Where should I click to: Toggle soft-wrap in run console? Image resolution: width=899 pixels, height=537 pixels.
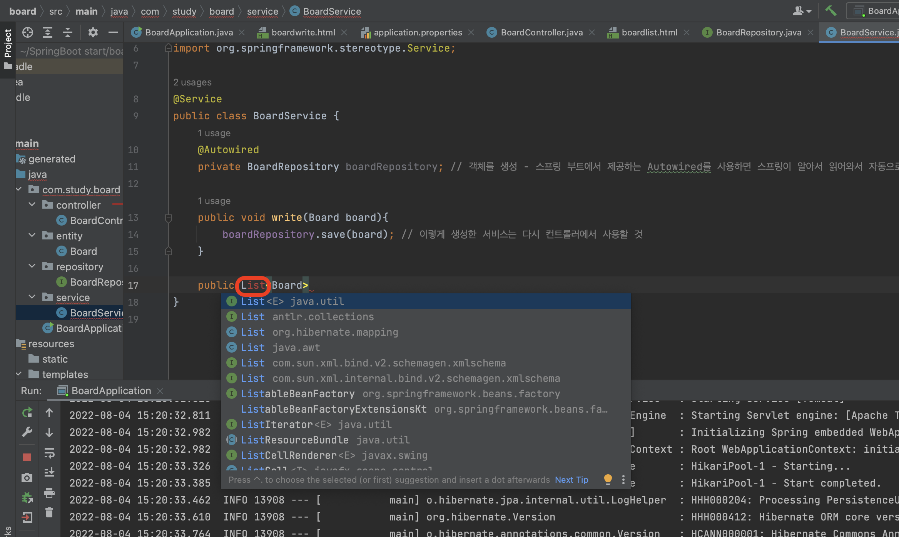pyautogui.click(x=49, y=453)
